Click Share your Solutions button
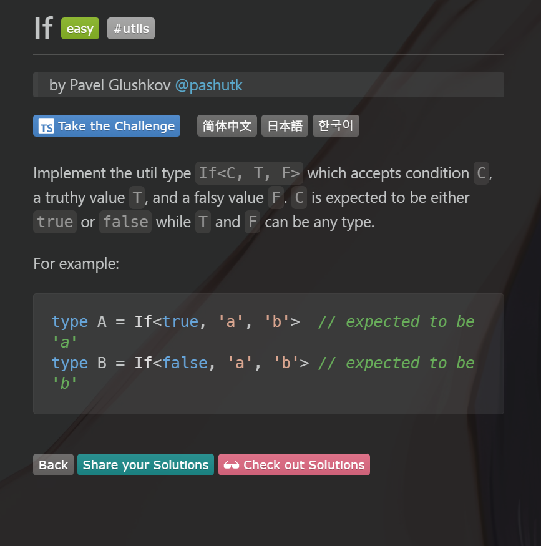The width and height of the screenshot is (541, 546). (x=145, y=464)
